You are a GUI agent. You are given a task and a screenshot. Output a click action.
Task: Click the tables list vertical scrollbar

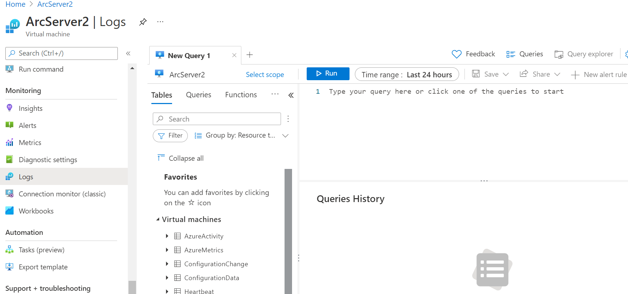(x=288, y=231)
